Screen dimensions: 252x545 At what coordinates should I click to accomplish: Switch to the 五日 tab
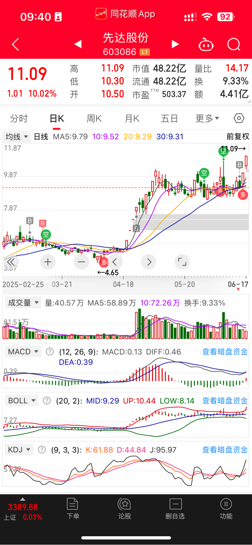point(169,118)
